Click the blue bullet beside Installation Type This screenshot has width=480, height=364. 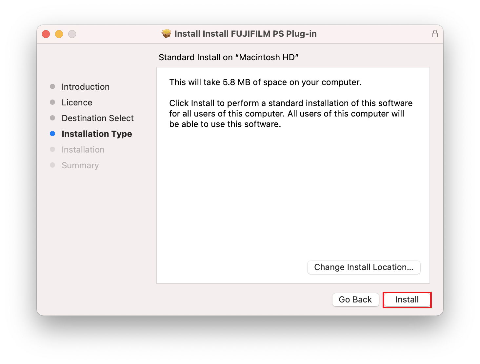52,134
